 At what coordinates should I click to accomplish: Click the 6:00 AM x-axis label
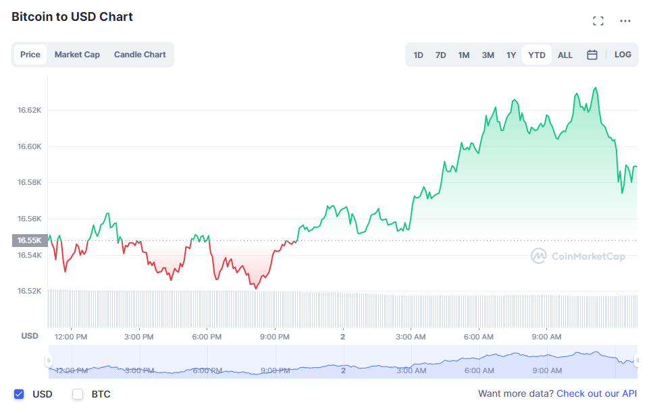coord(479,337)
